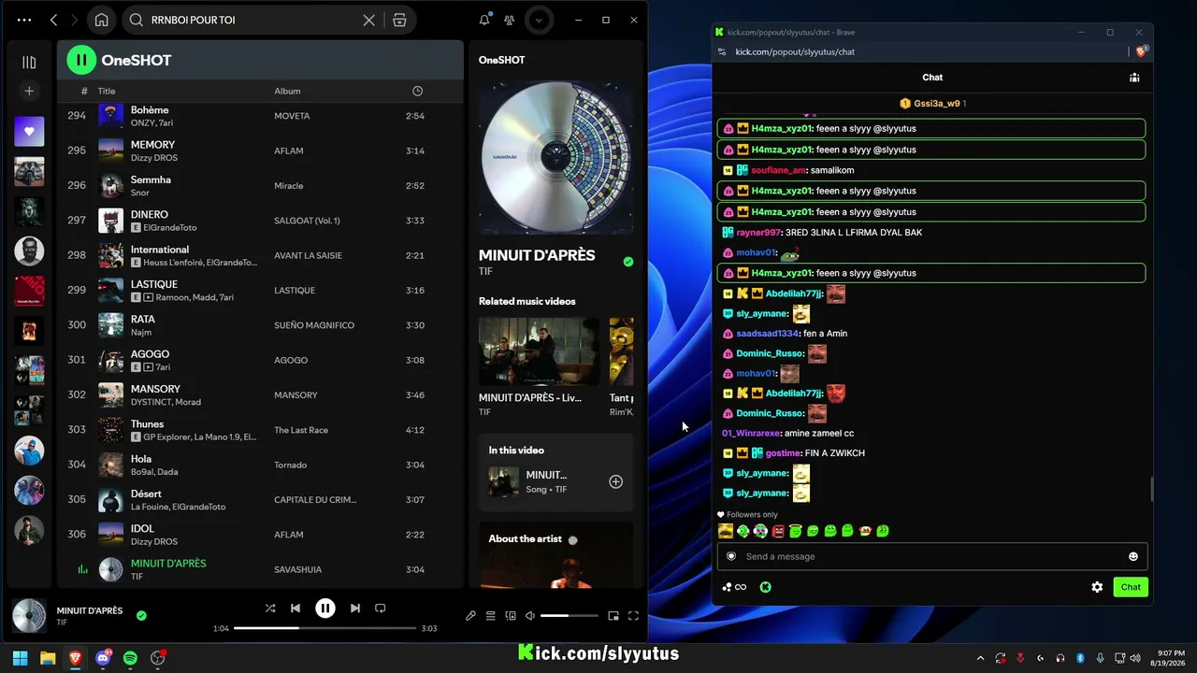Clear the RRNBOI POUR TOI search text
1197x673 pixels.
369,20
